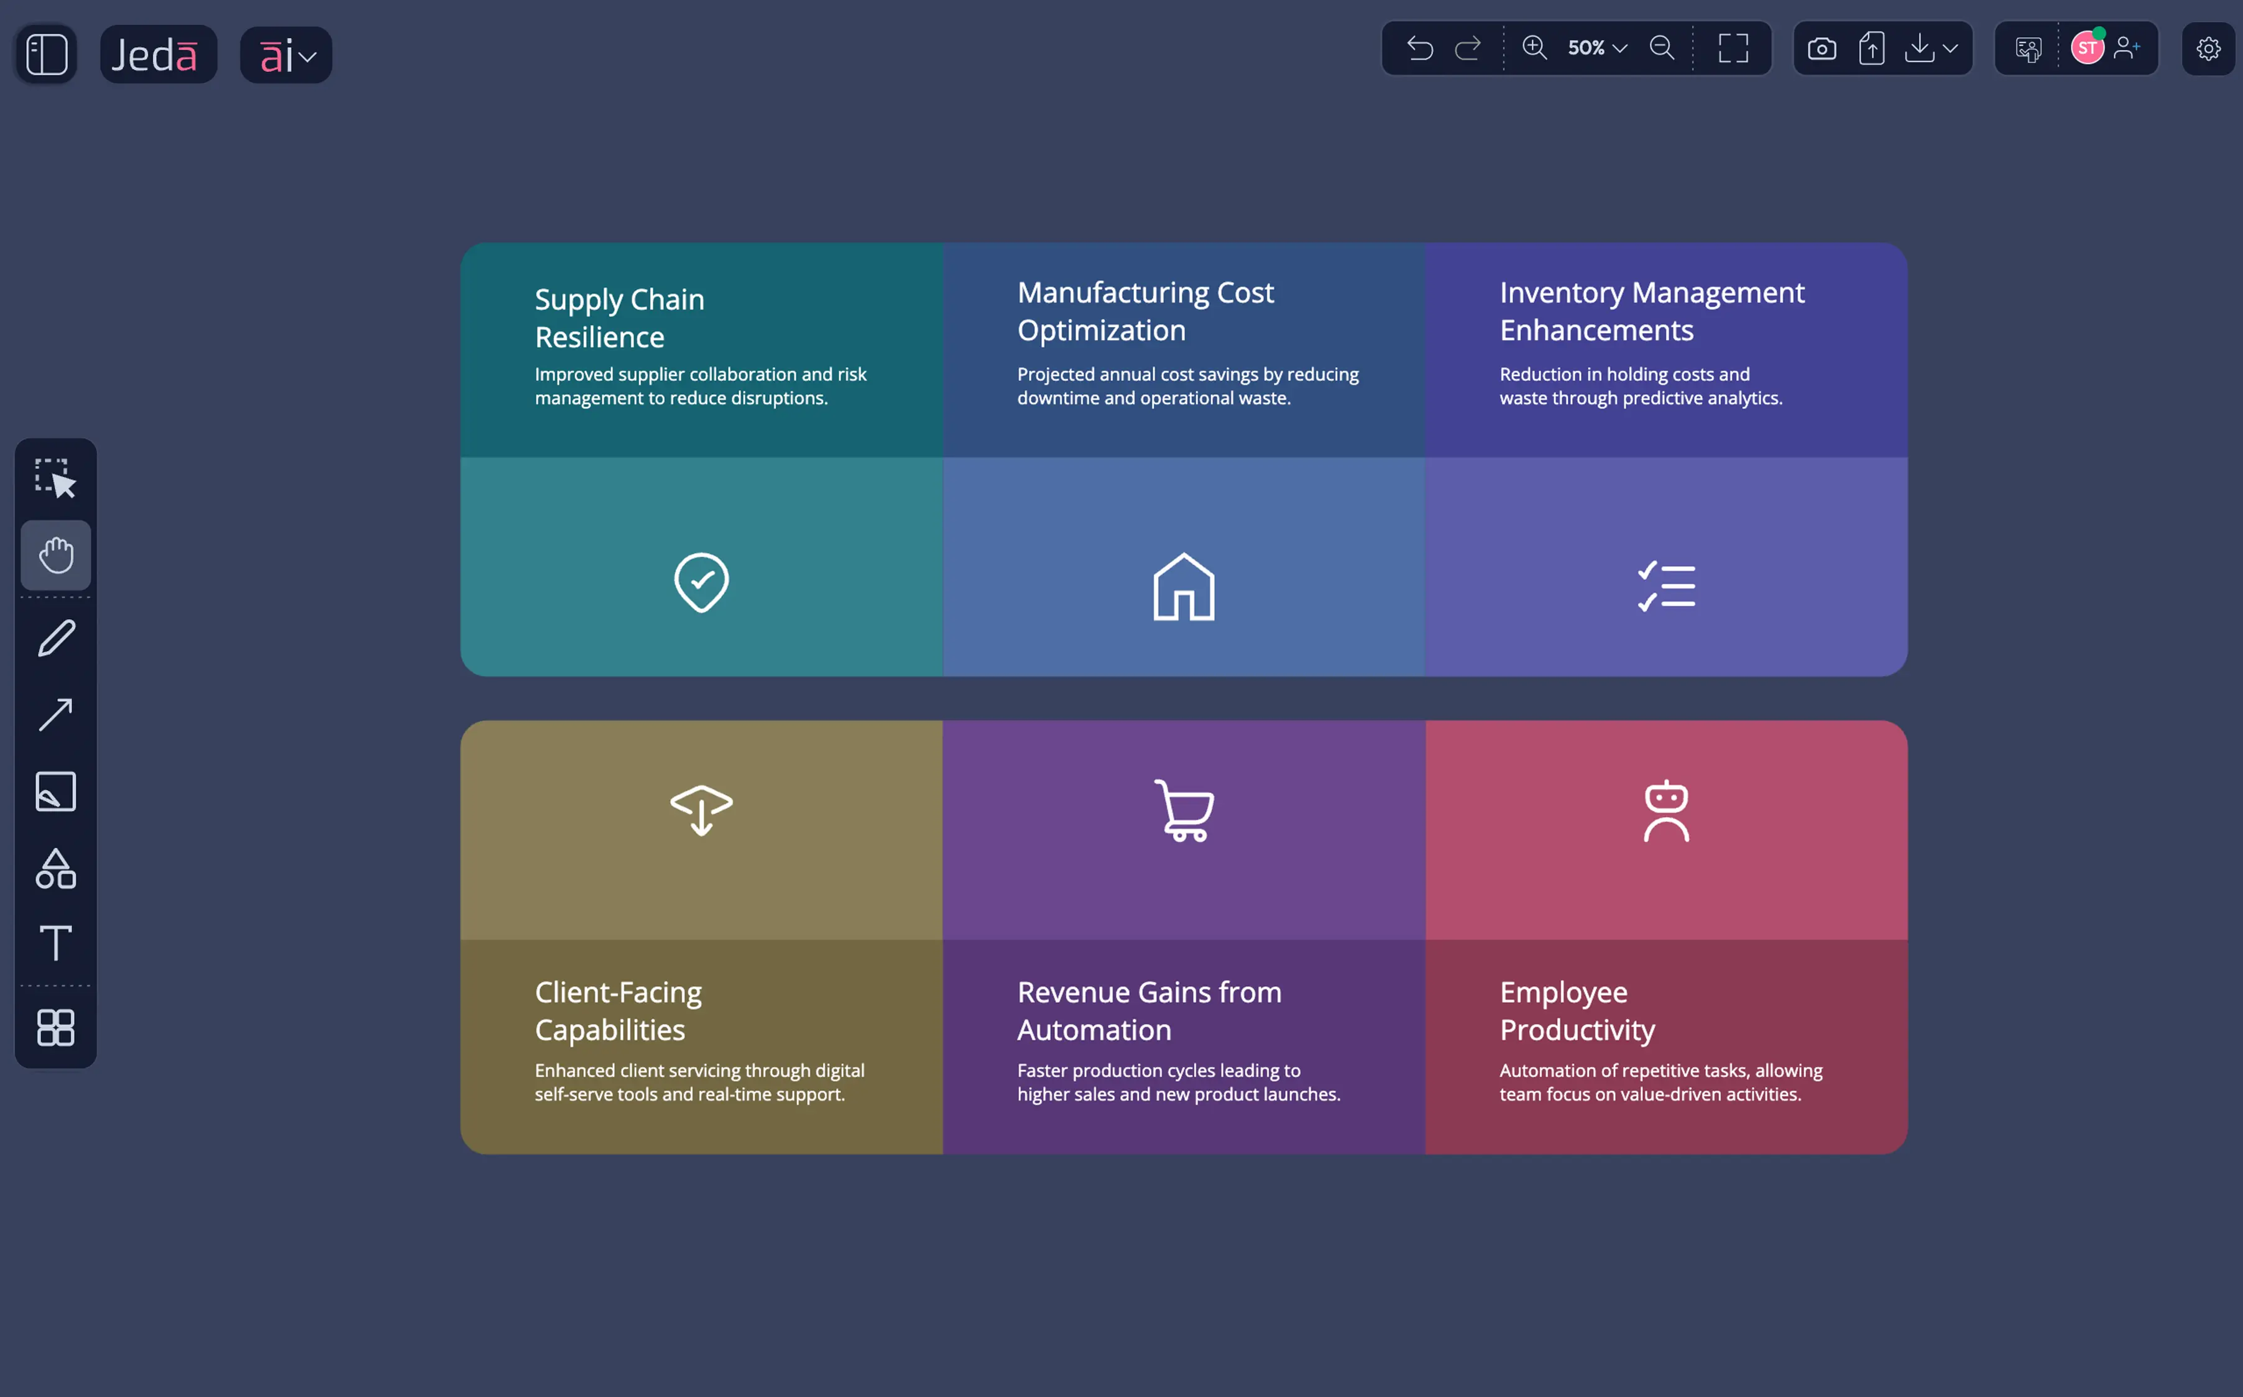2243x1397 pixels.
Task: Download the board
Action: coord(1920,48)
